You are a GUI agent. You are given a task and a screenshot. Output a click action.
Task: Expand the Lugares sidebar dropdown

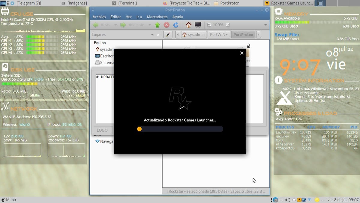click(152, 35)
